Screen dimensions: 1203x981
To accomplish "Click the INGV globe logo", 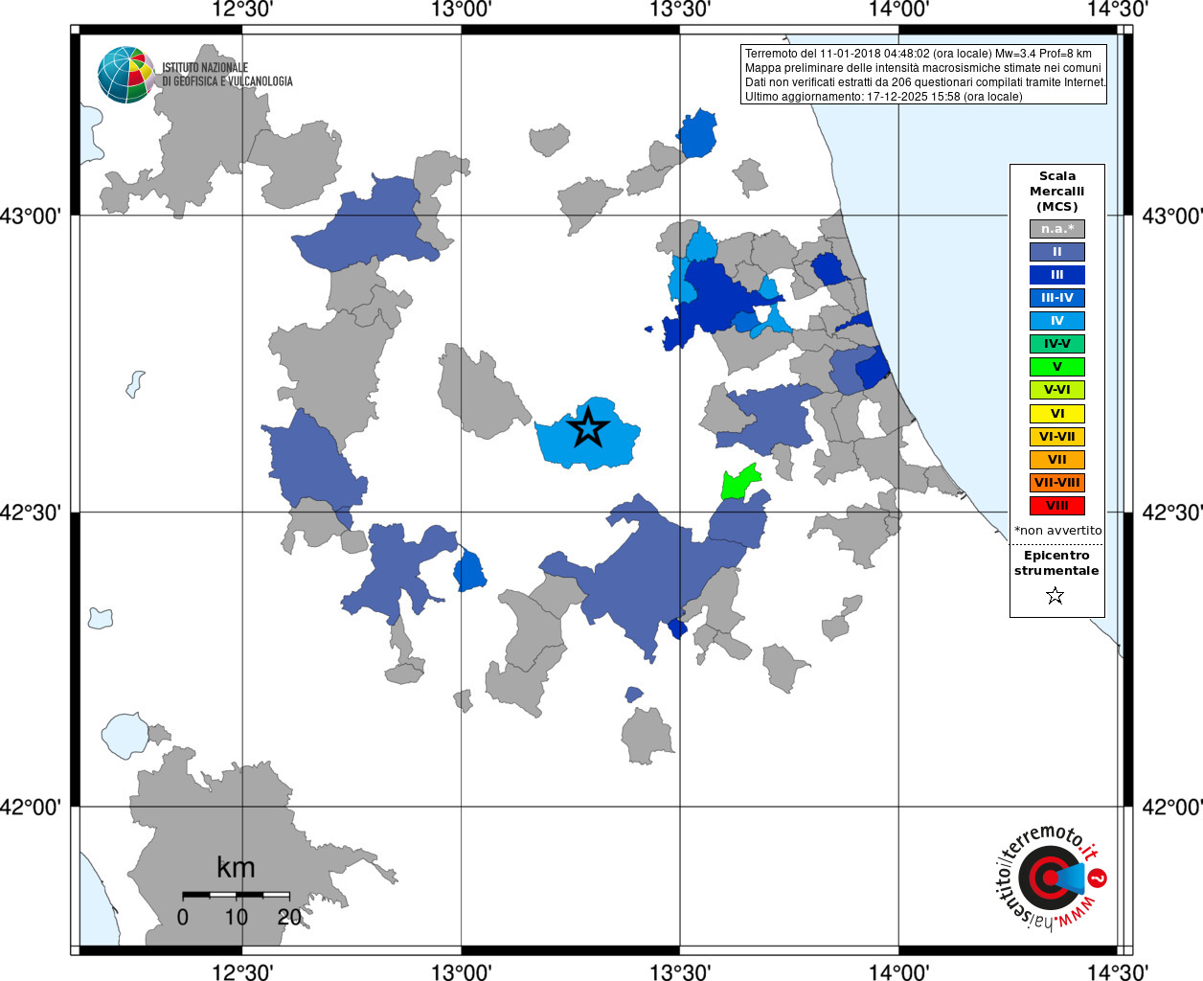I will [125, 75].
